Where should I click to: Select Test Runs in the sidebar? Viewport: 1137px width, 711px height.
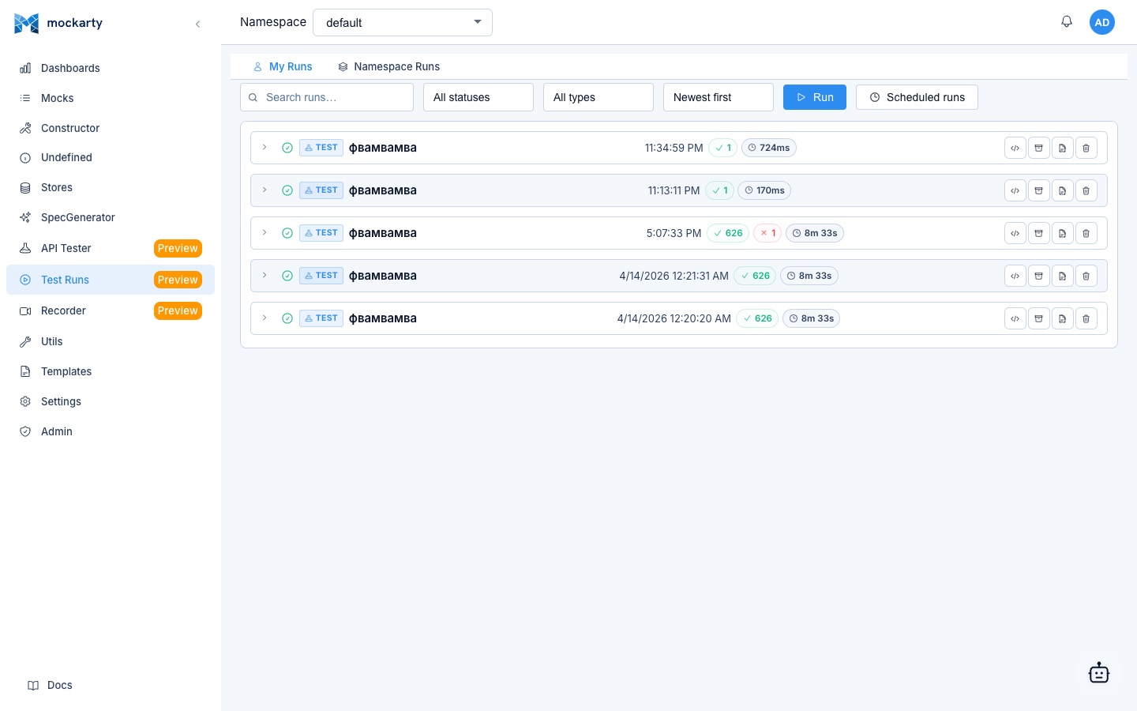point(111,280)
